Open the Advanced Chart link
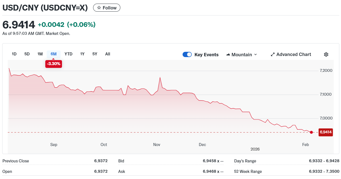The image size is (341, 179). click(293, 55)
